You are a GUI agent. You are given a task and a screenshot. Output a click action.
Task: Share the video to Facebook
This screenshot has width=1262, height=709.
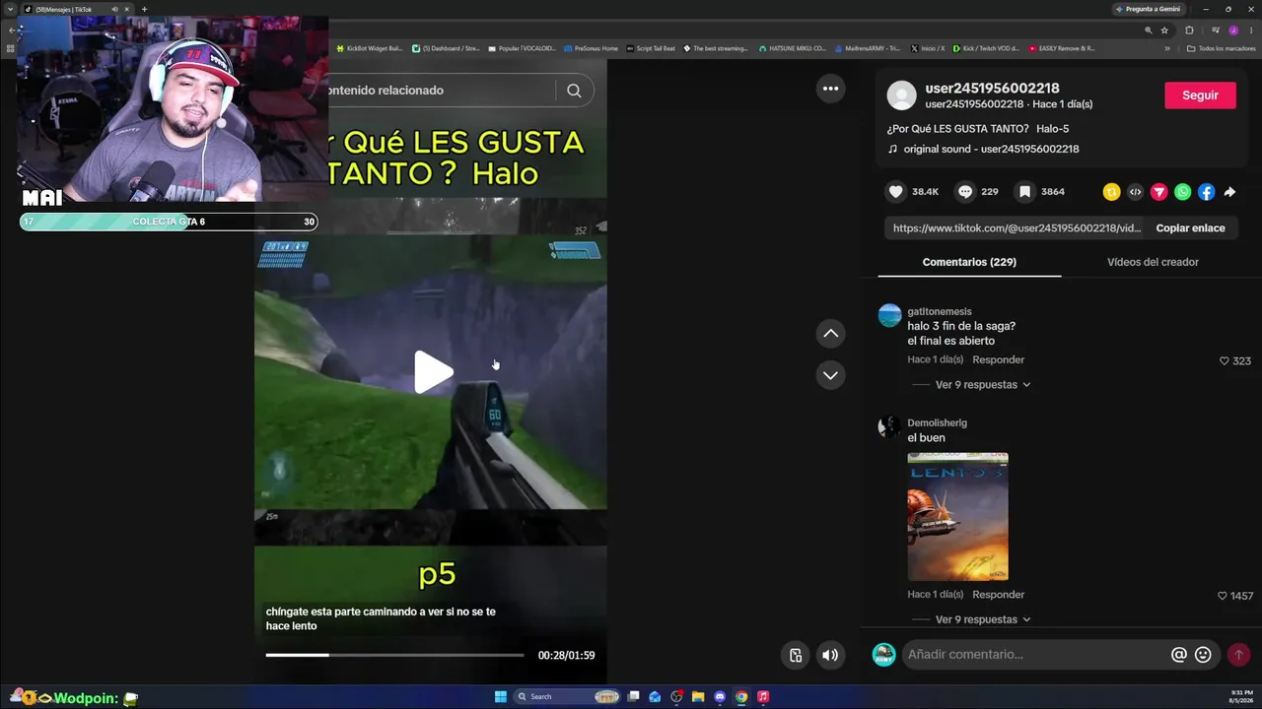[1206, 192]
